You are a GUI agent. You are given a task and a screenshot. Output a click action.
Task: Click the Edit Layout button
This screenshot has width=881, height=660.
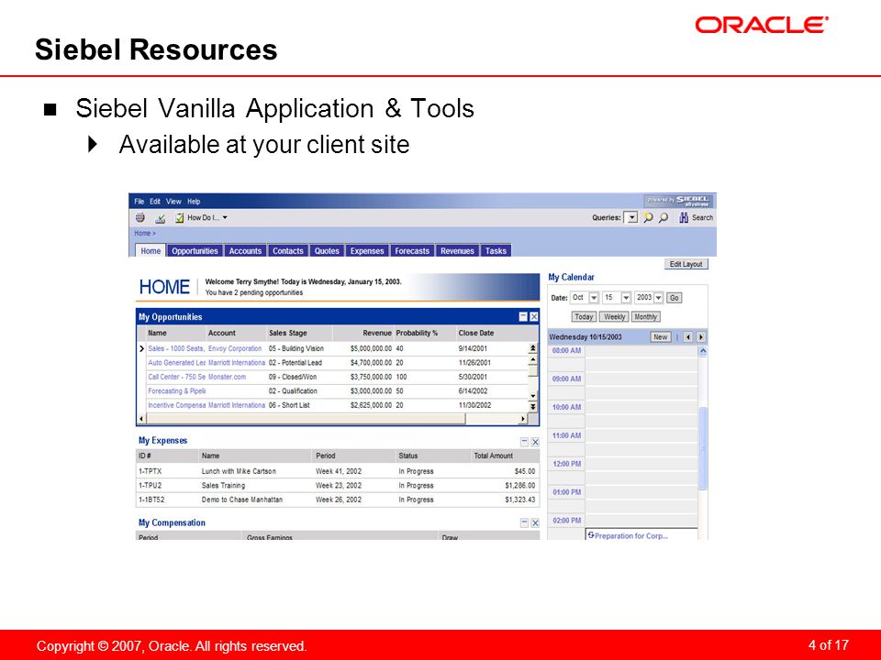(686, 264)
